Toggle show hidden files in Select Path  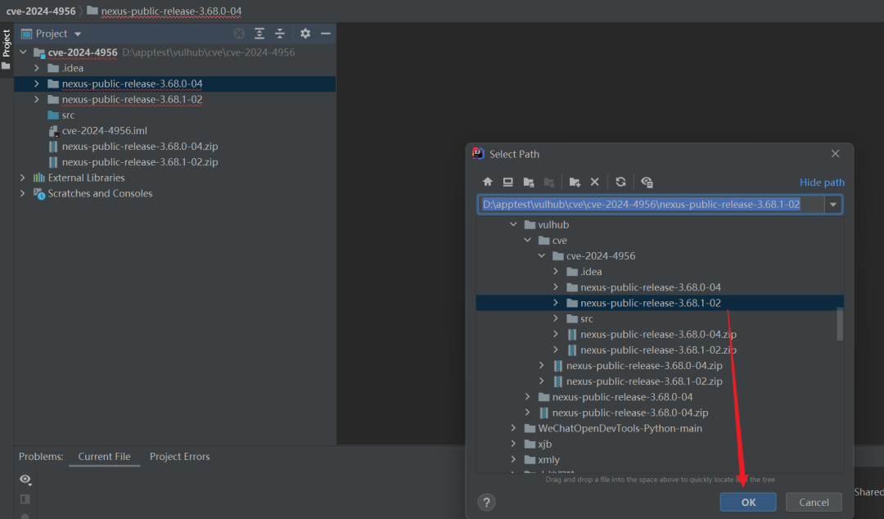(647, 182)
